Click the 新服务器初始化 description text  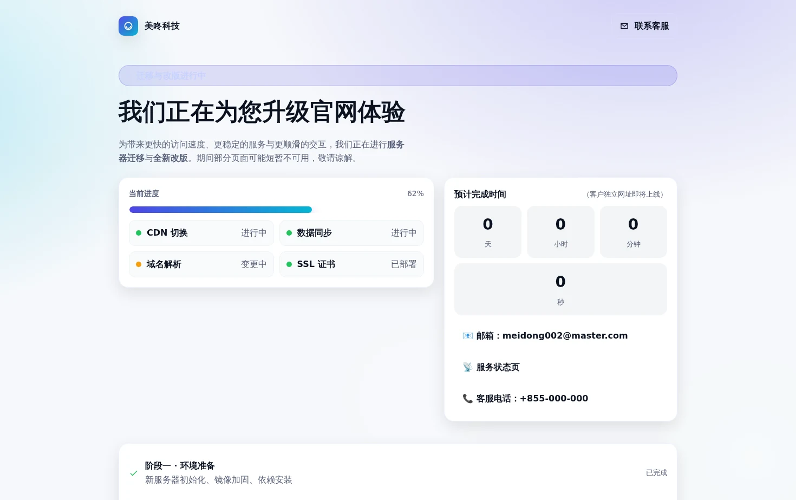point(219,480)
